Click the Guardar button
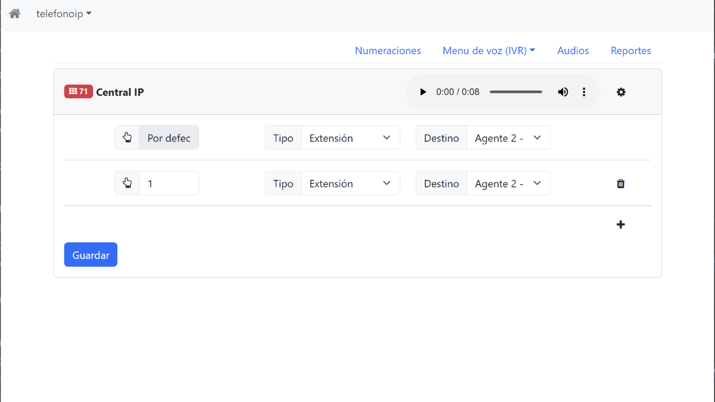The image size is (715, 402). [x=91, y=254]
